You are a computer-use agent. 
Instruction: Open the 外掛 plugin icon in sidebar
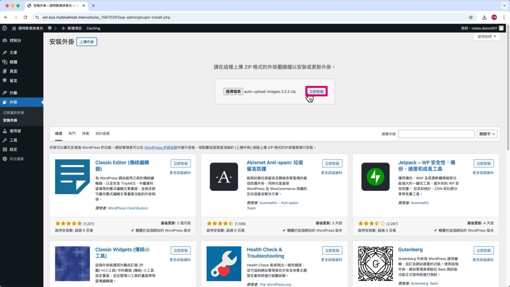(5, 102)
